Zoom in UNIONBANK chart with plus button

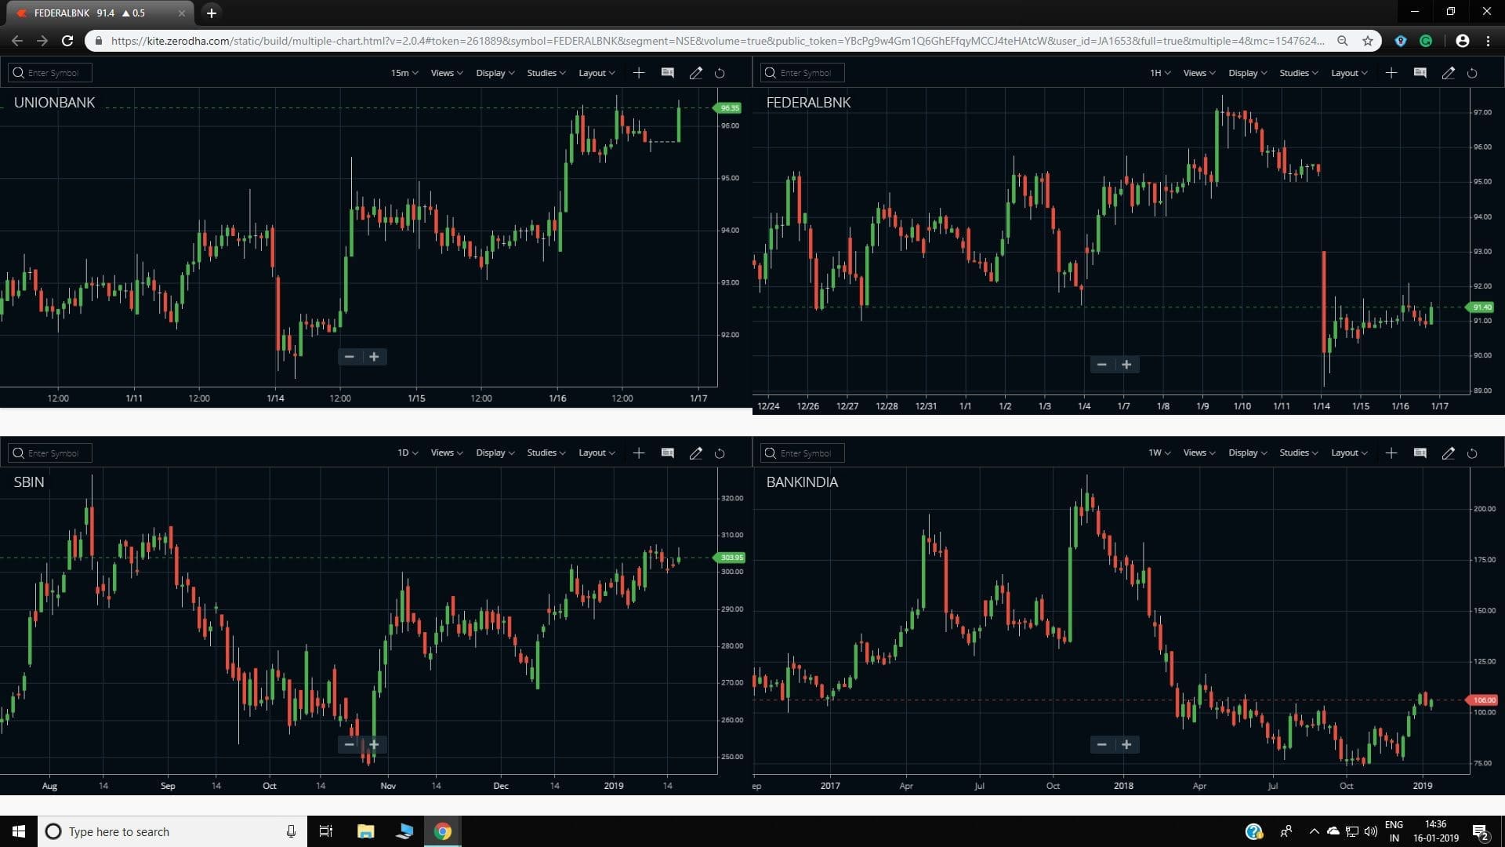(x=374, y=357)
